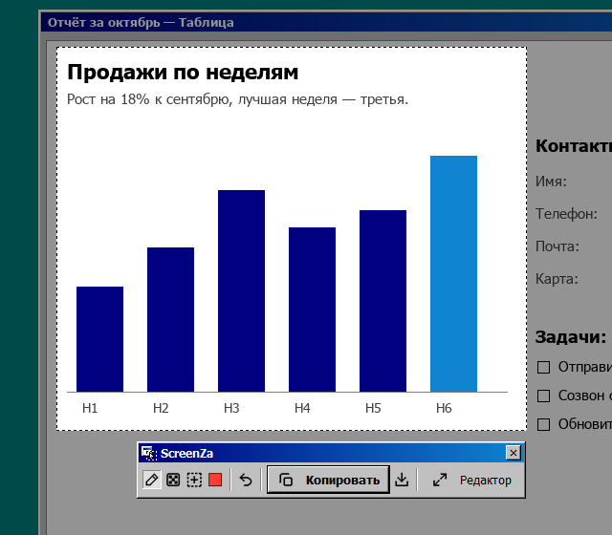Close the ScreenZa toolbar
Image resolution: width=612 pixels, height=535 pixels.
coord(513,453)
